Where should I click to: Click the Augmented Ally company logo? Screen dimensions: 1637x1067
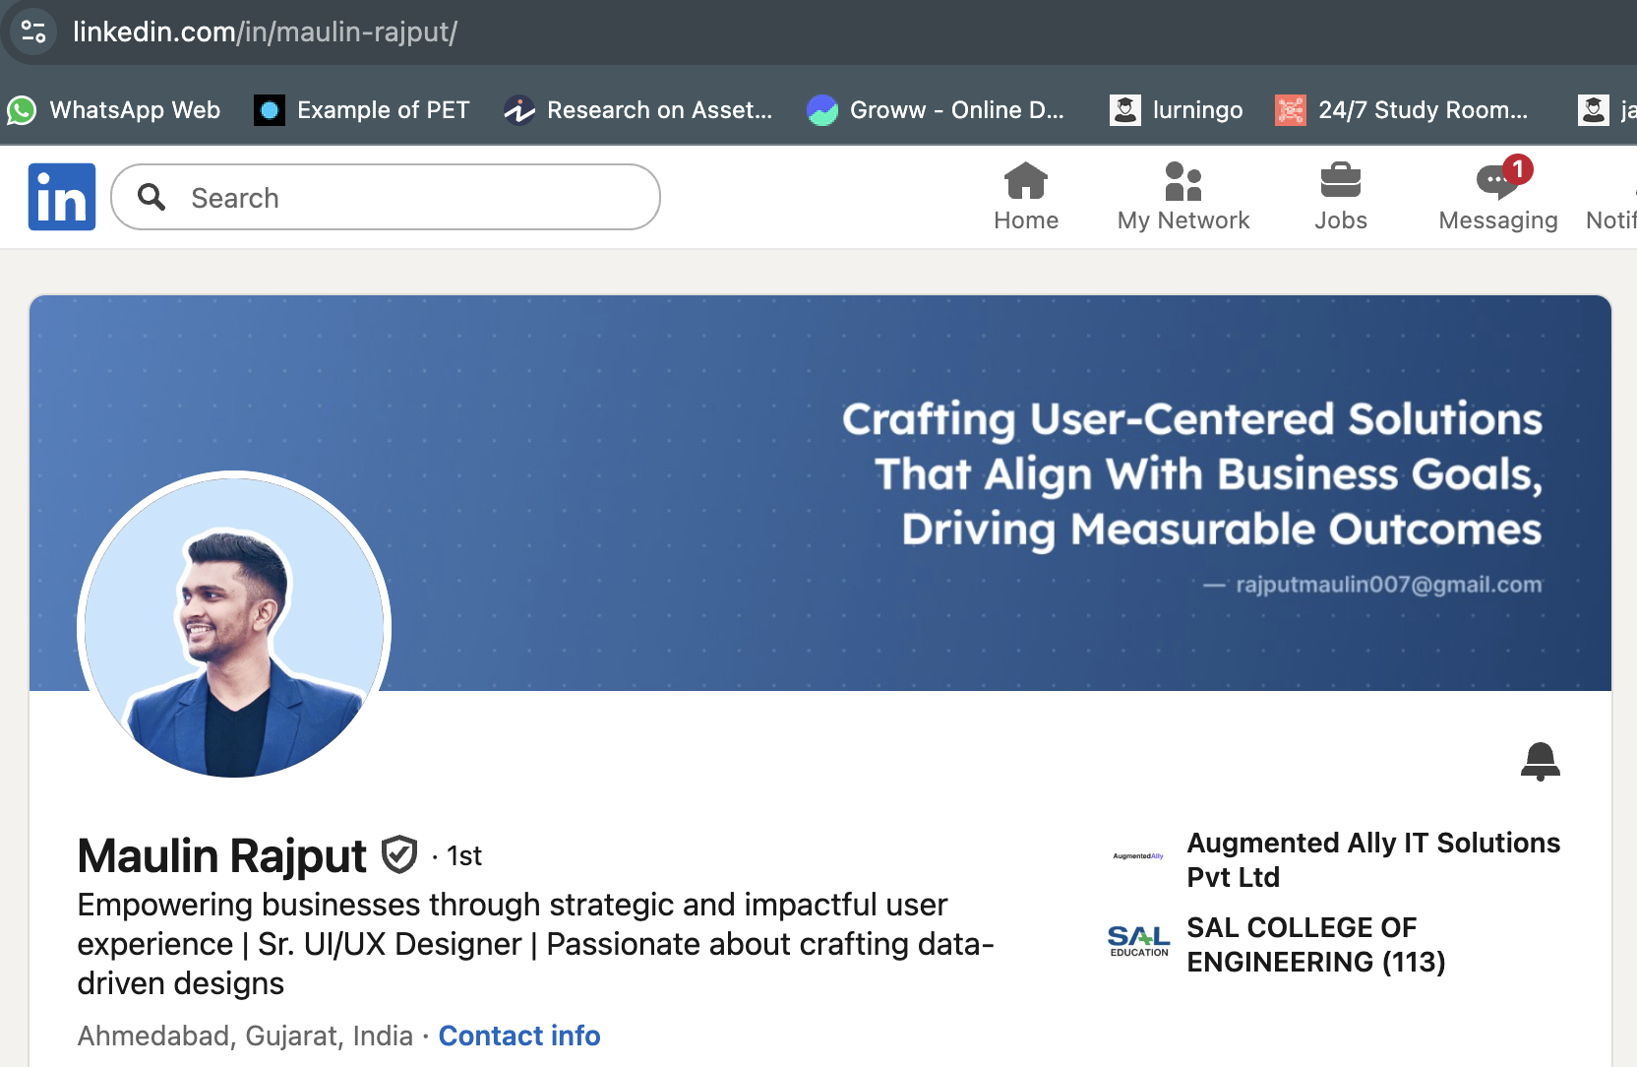[1137, 857]
